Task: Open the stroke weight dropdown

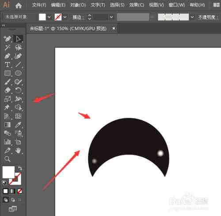Action: (111, 17)
